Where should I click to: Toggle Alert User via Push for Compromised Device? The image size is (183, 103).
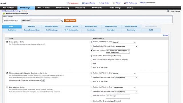coord(91,50)
